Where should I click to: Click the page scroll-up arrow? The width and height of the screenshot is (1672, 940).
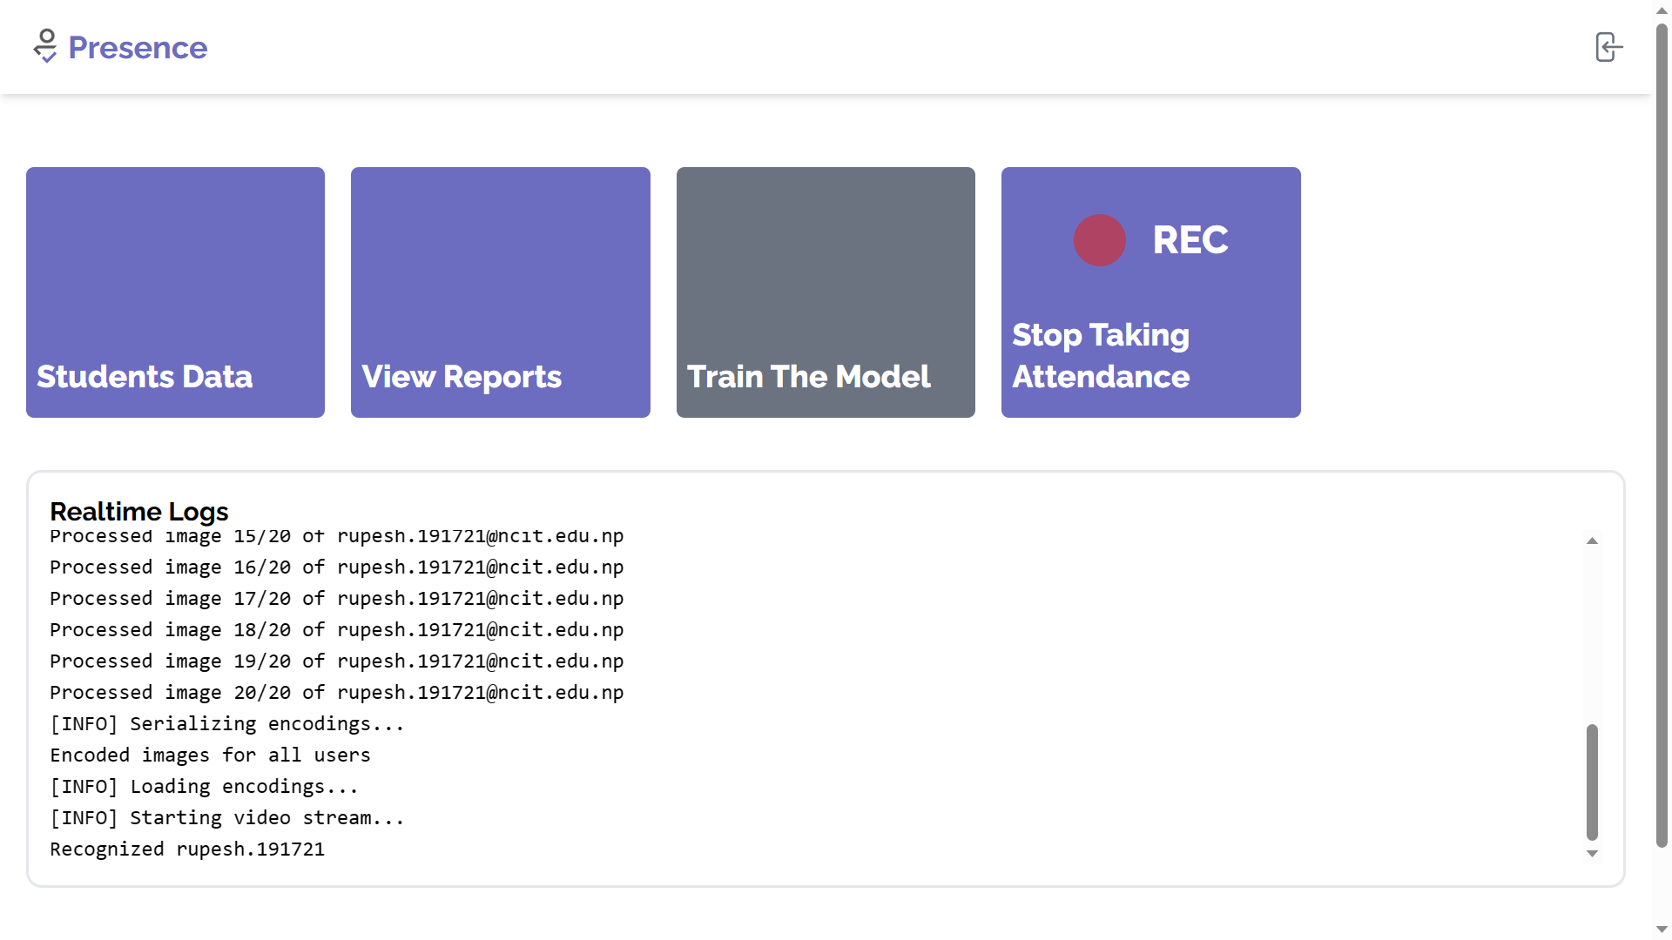tap(1662, 10)
